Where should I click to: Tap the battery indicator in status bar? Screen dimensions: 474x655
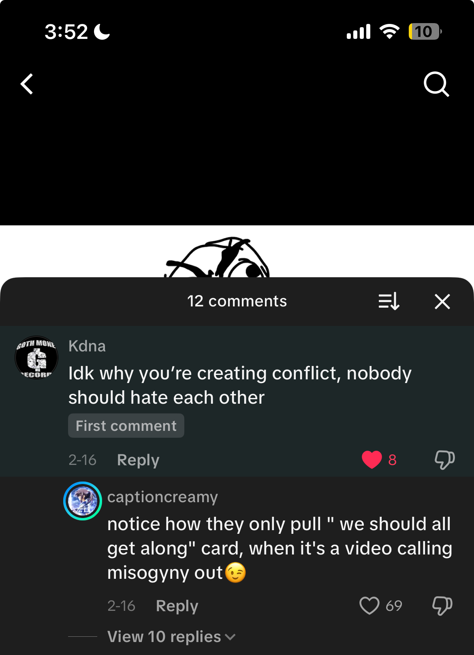point(425,32)
